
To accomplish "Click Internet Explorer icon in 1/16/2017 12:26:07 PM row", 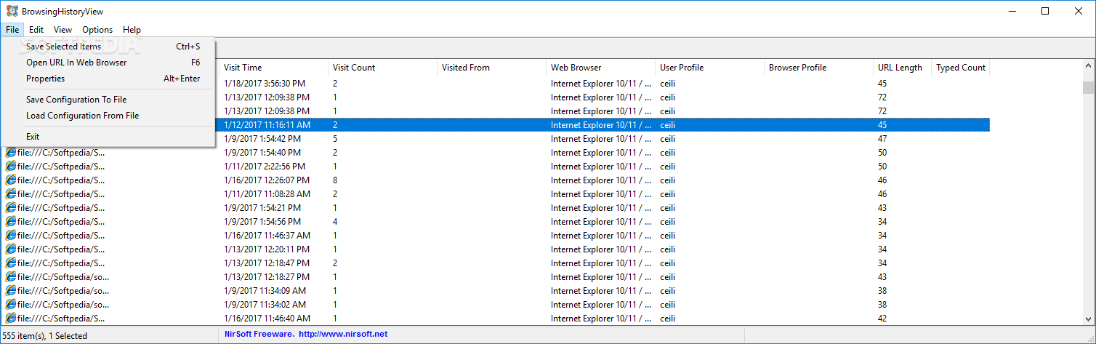I will coord(11,180).
